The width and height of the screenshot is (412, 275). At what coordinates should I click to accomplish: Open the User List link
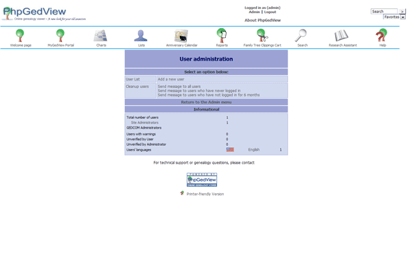tap(133, 80)
